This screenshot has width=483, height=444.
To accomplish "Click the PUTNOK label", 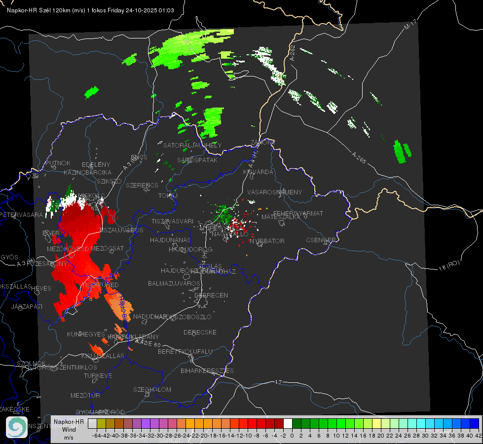I will 58,163.
